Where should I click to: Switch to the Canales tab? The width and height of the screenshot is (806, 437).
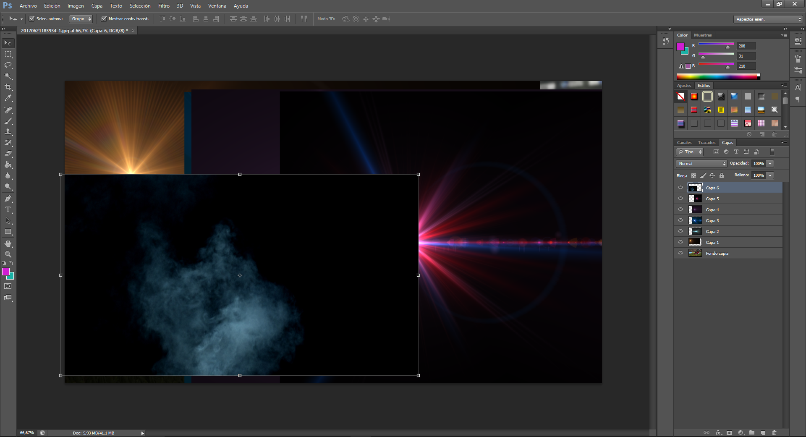(684, 142)
